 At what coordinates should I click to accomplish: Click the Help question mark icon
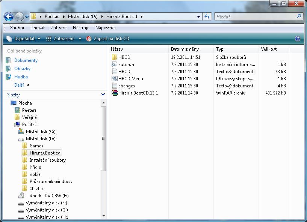(x=298, y=39)
